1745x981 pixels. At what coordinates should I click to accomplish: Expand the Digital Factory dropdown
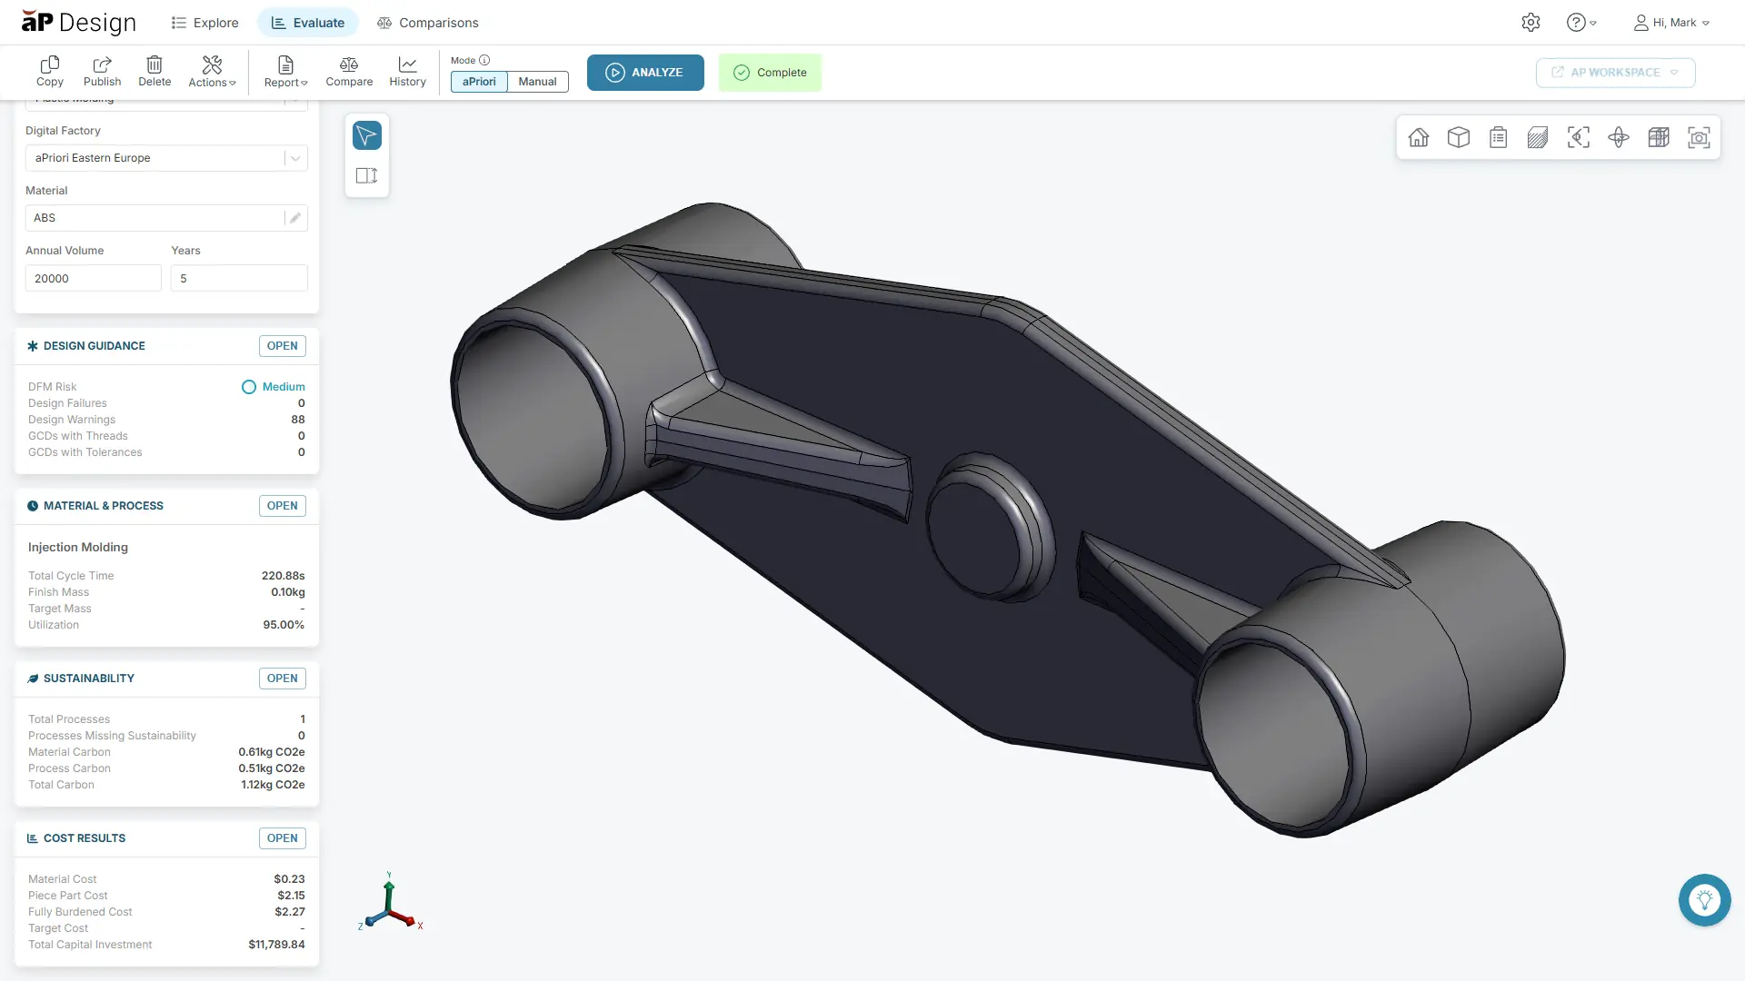(294, 157)
